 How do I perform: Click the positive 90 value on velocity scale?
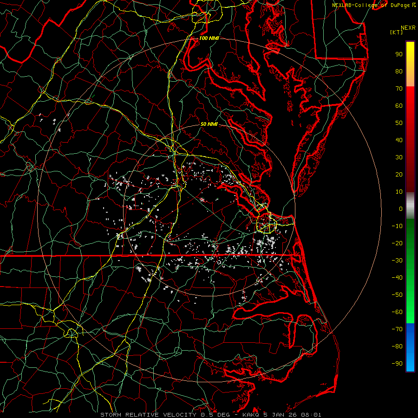(399, 54)
